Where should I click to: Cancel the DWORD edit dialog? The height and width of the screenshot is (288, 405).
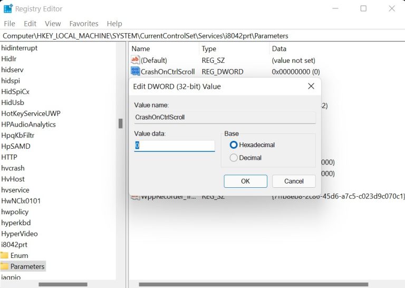pos(294,181)
